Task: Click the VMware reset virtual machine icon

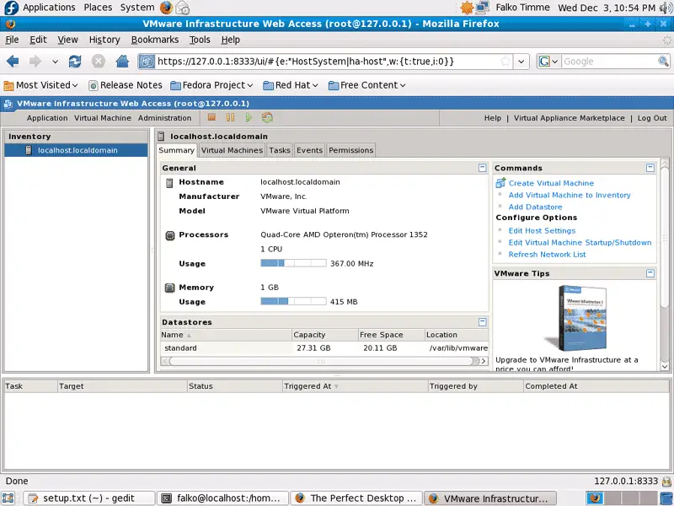Action: tap(267, 117)
